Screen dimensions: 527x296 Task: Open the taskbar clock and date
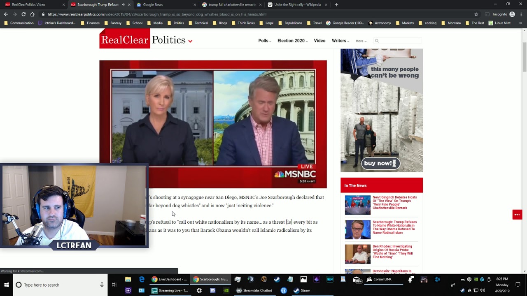tap(502, 285)
